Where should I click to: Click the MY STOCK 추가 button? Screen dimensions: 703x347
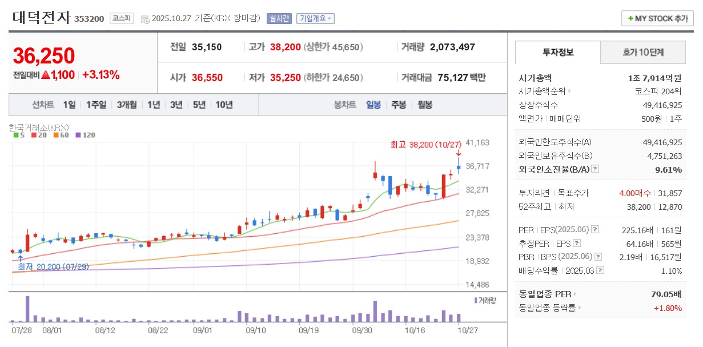point(657,18)
